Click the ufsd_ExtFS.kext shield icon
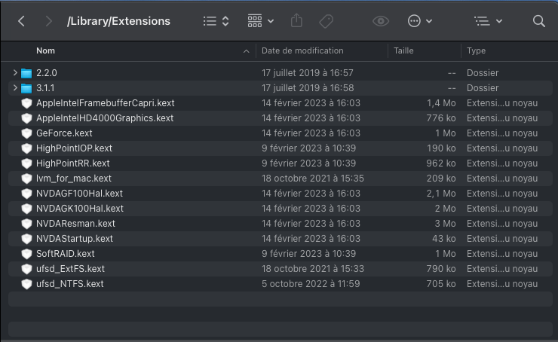The height and width of the screenshot is (342, 558). tap(26, 269)
